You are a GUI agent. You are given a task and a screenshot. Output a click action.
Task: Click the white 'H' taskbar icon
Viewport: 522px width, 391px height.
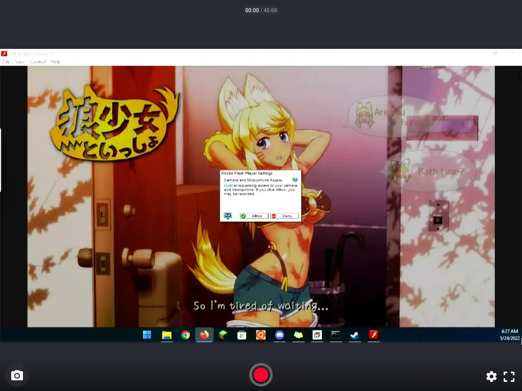click(x=317, y=335)
